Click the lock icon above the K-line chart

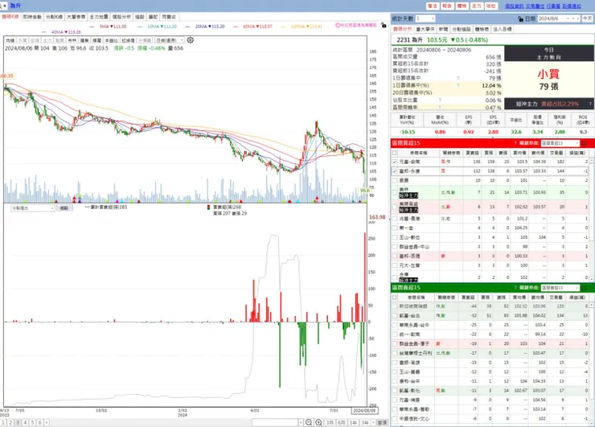(x=384, y=25)
